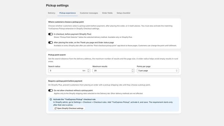
Task: Click the km unit in Search radius
Action: tap(84, 71)
